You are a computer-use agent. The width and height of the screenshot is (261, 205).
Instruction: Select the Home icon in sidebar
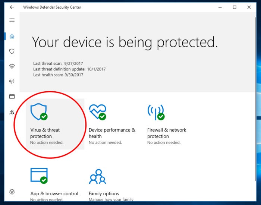pyautogui.click(x=12, y=36)
